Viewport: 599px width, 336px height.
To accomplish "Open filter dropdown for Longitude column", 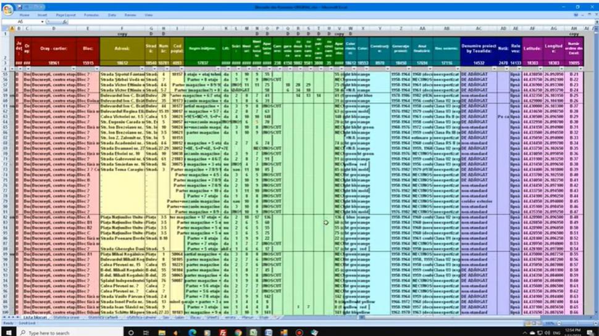I will pos(561,68).
